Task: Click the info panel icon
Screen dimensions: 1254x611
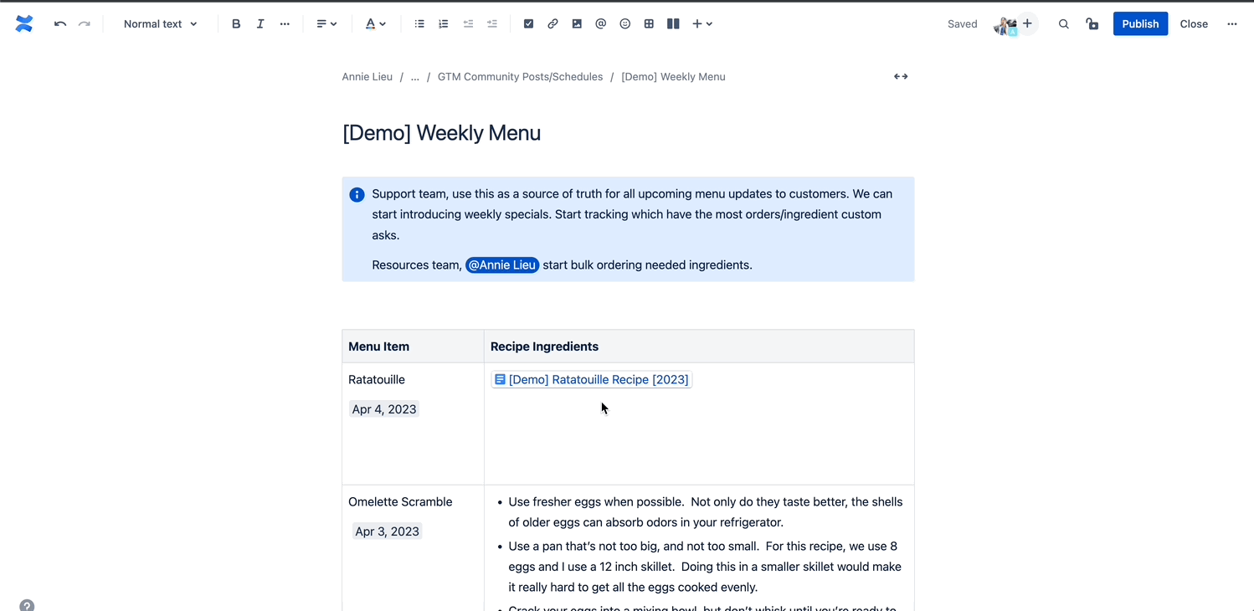Action: [357, 195]
